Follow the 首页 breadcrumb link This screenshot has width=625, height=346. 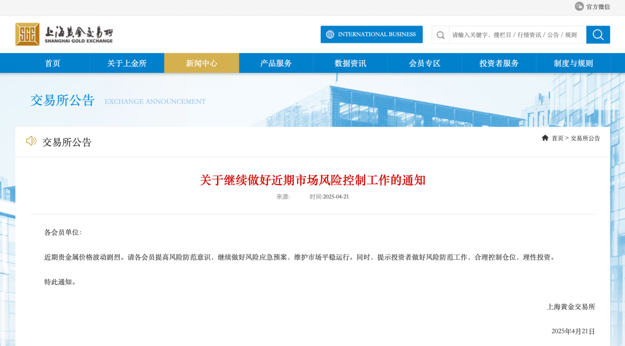[x=557, y=138]
